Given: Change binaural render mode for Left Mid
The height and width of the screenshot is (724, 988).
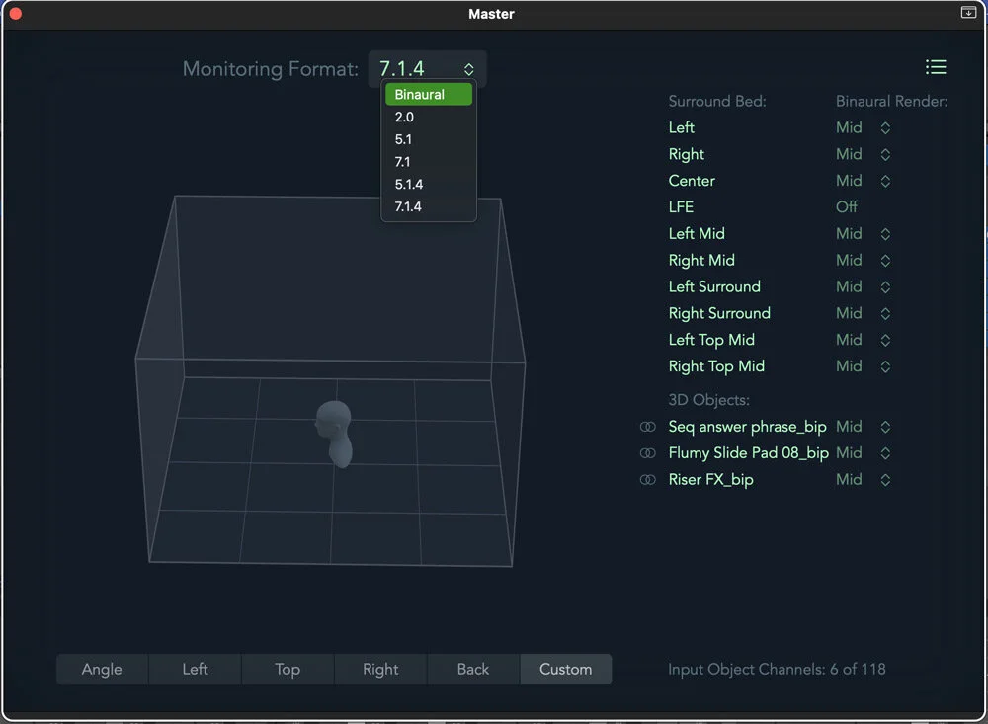Looking at the screenshot, I should pos(864,234).
